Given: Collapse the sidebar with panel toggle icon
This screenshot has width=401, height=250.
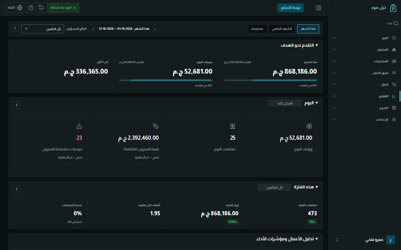Looking at the screenshot, I should (x=319, y=8).
